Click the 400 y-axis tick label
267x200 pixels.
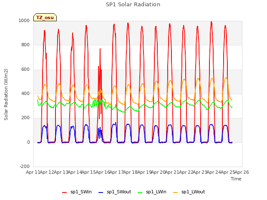point(25,93)
